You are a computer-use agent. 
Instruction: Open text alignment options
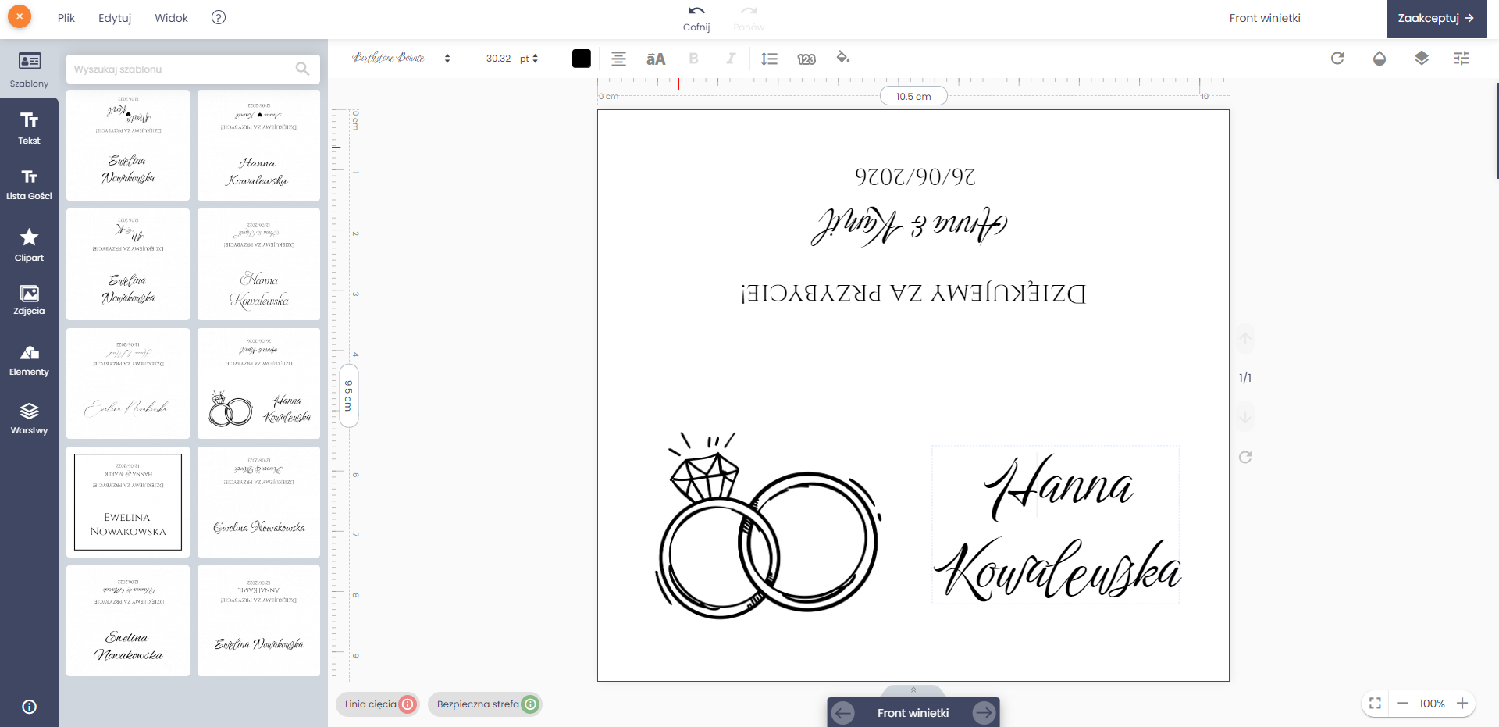point(618,59)
